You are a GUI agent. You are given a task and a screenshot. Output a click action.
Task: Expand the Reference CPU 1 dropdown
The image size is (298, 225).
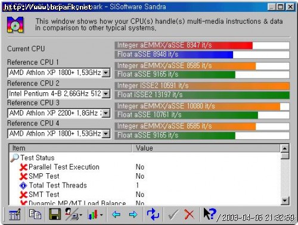pyautogui.click(x=106, y=73)
